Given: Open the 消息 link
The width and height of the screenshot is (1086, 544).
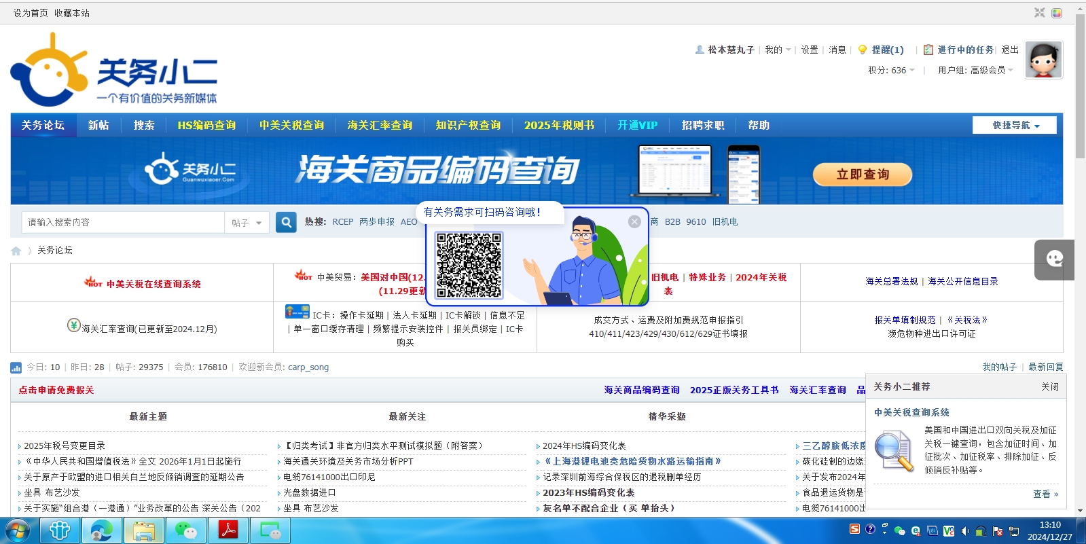Looking at the screenshot, I should [x=837, y=50].
